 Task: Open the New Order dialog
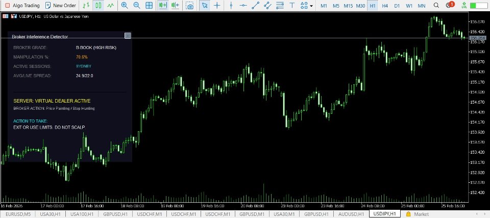61,5
